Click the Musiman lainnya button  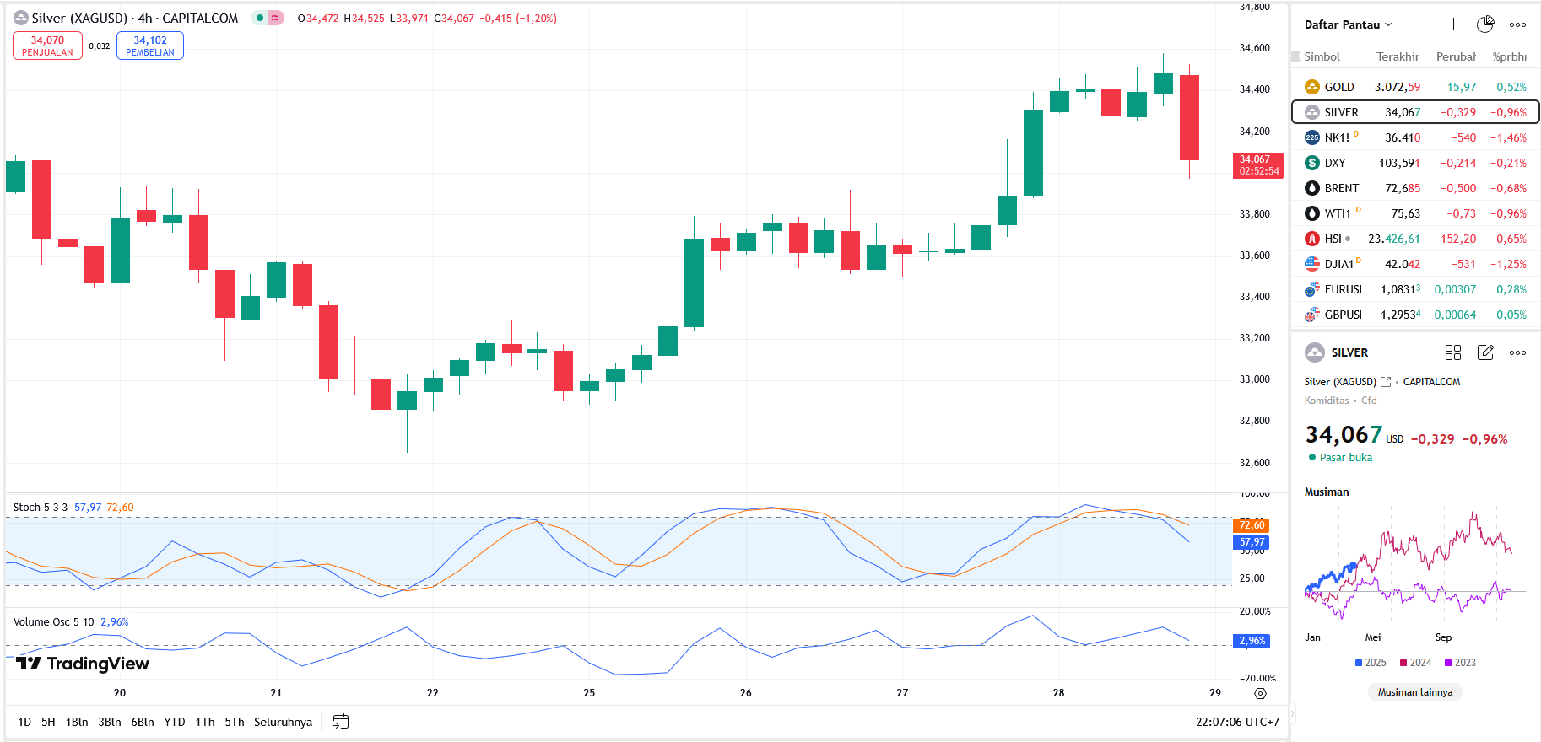[x=1415, y=692]
